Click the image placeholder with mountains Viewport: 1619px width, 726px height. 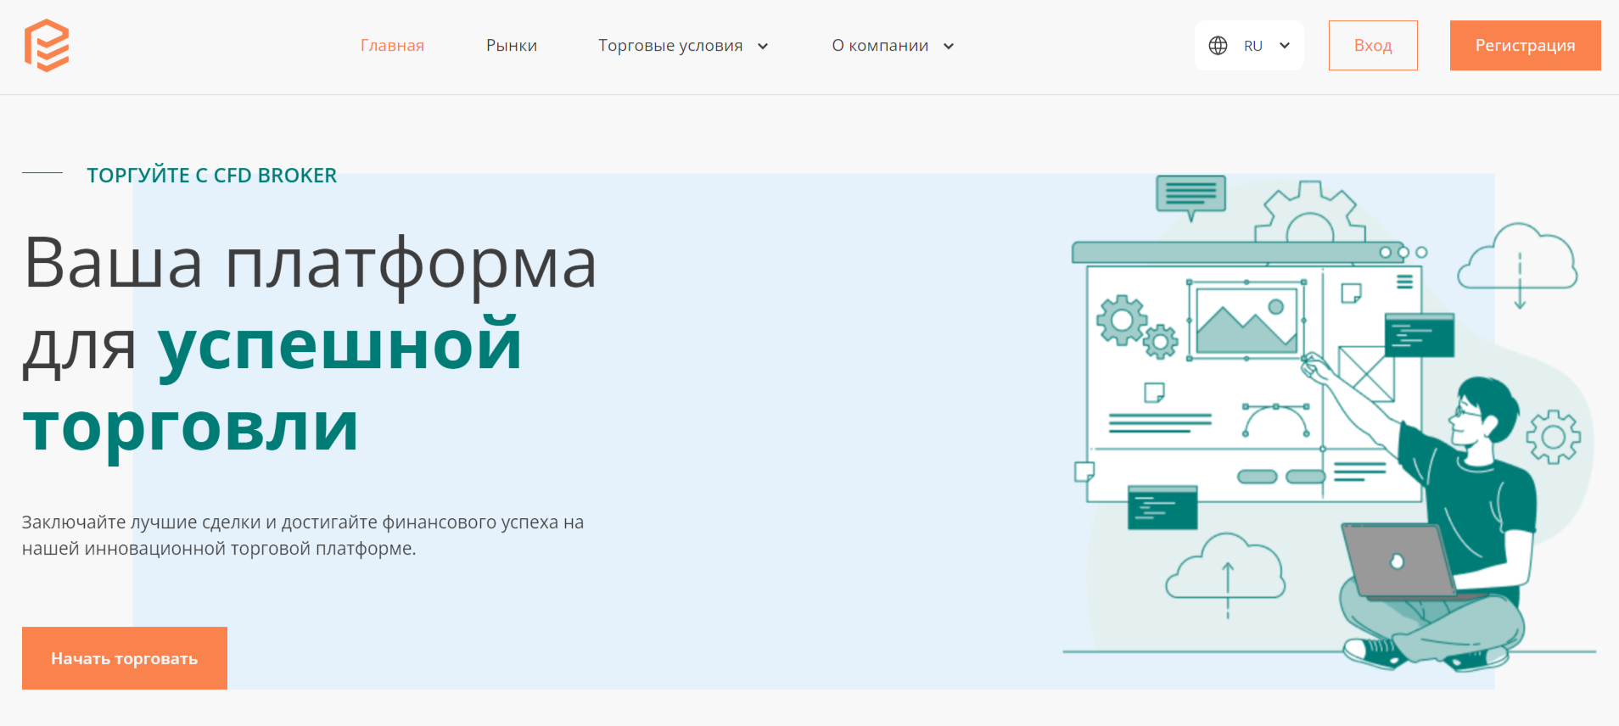tap(1246, 321)
